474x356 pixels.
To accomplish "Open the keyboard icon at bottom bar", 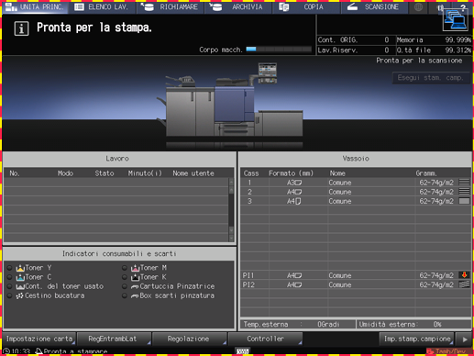I will point(243,351).
